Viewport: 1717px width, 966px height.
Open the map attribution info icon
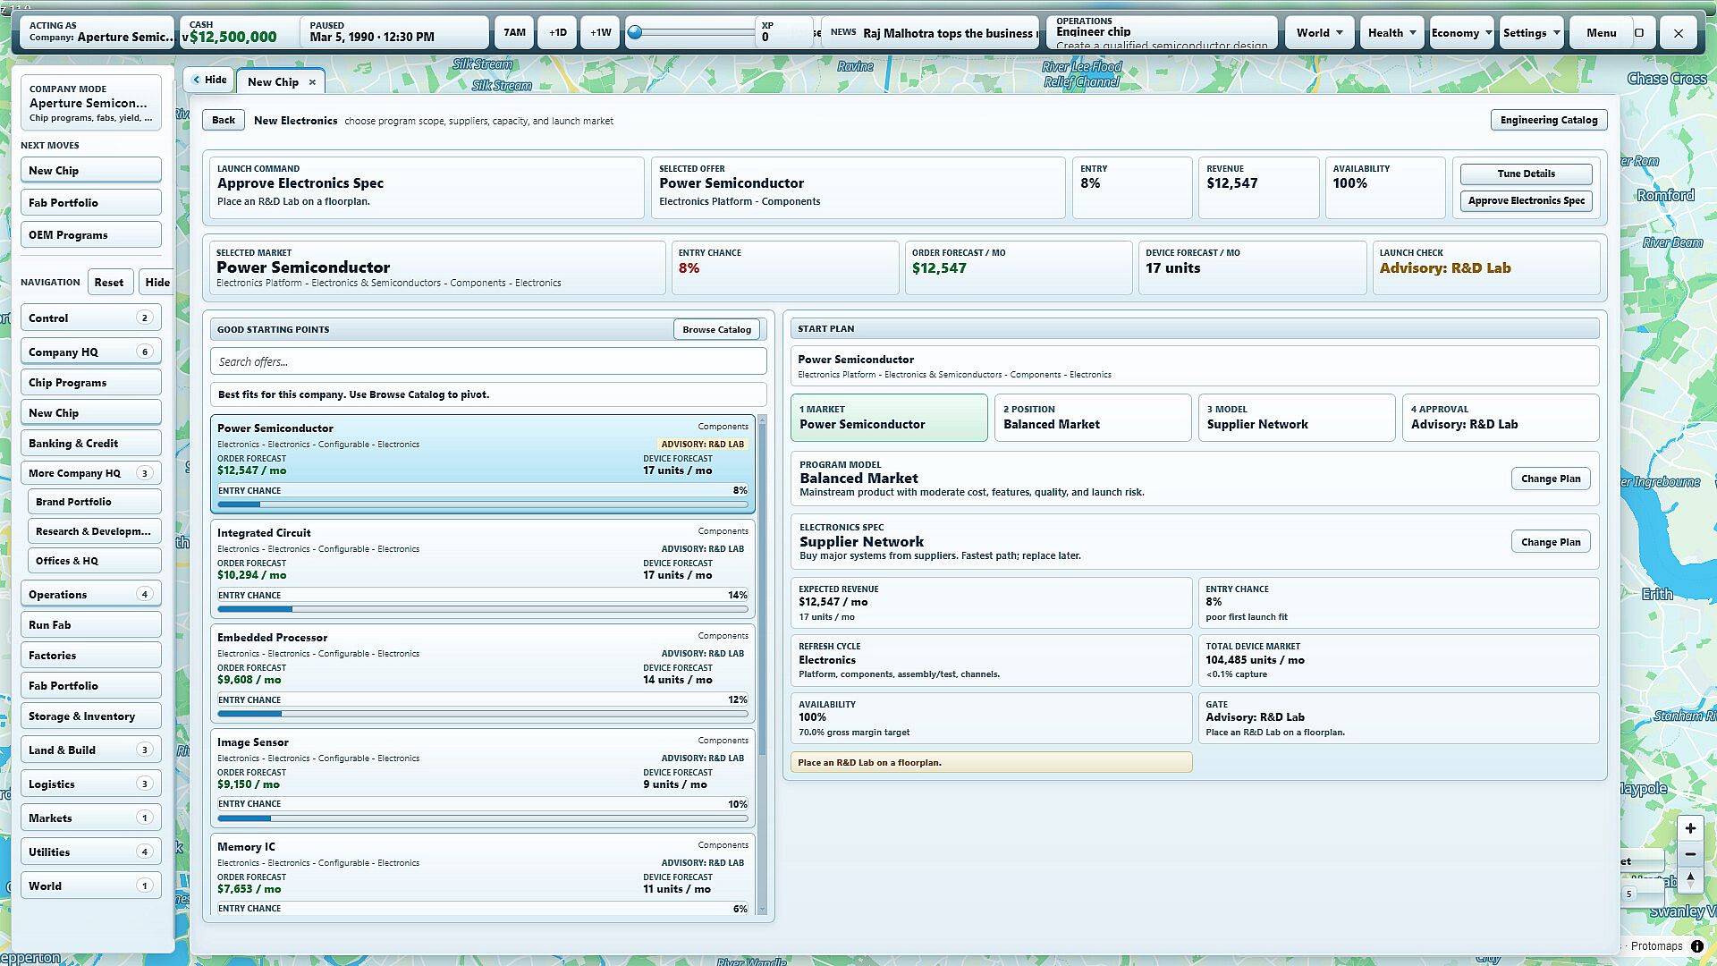click(x=1696, y=946)
